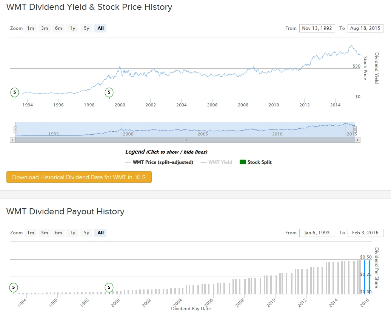Click the 2005 label in the navigator
The width and height of the screenshot is (391, 317).
coord(203,134)
